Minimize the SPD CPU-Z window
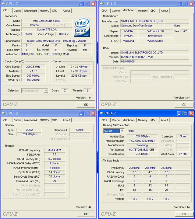 click(x=179, y=113)
